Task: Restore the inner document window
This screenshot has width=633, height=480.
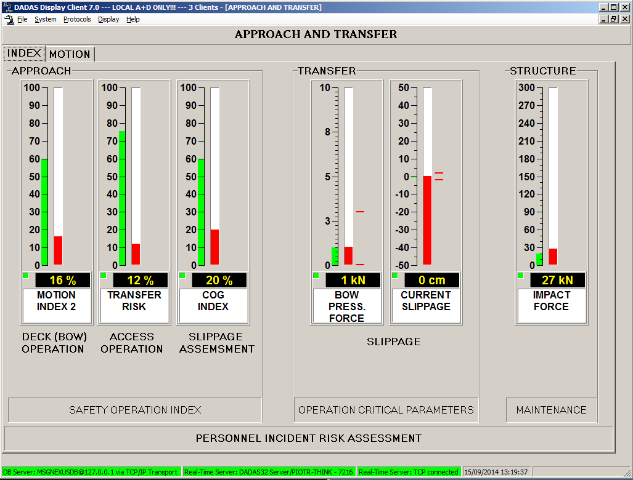Action: coord(613,19)
